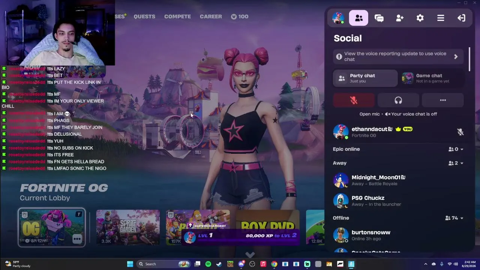This screenshot has height=270, width=480.
Task: Open the chat messages tab
Action: click(x=379, y=18)
